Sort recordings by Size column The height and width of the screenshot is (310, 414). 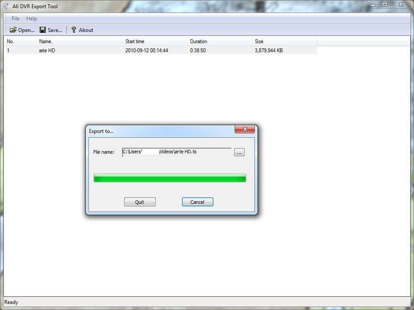[258, 41]
